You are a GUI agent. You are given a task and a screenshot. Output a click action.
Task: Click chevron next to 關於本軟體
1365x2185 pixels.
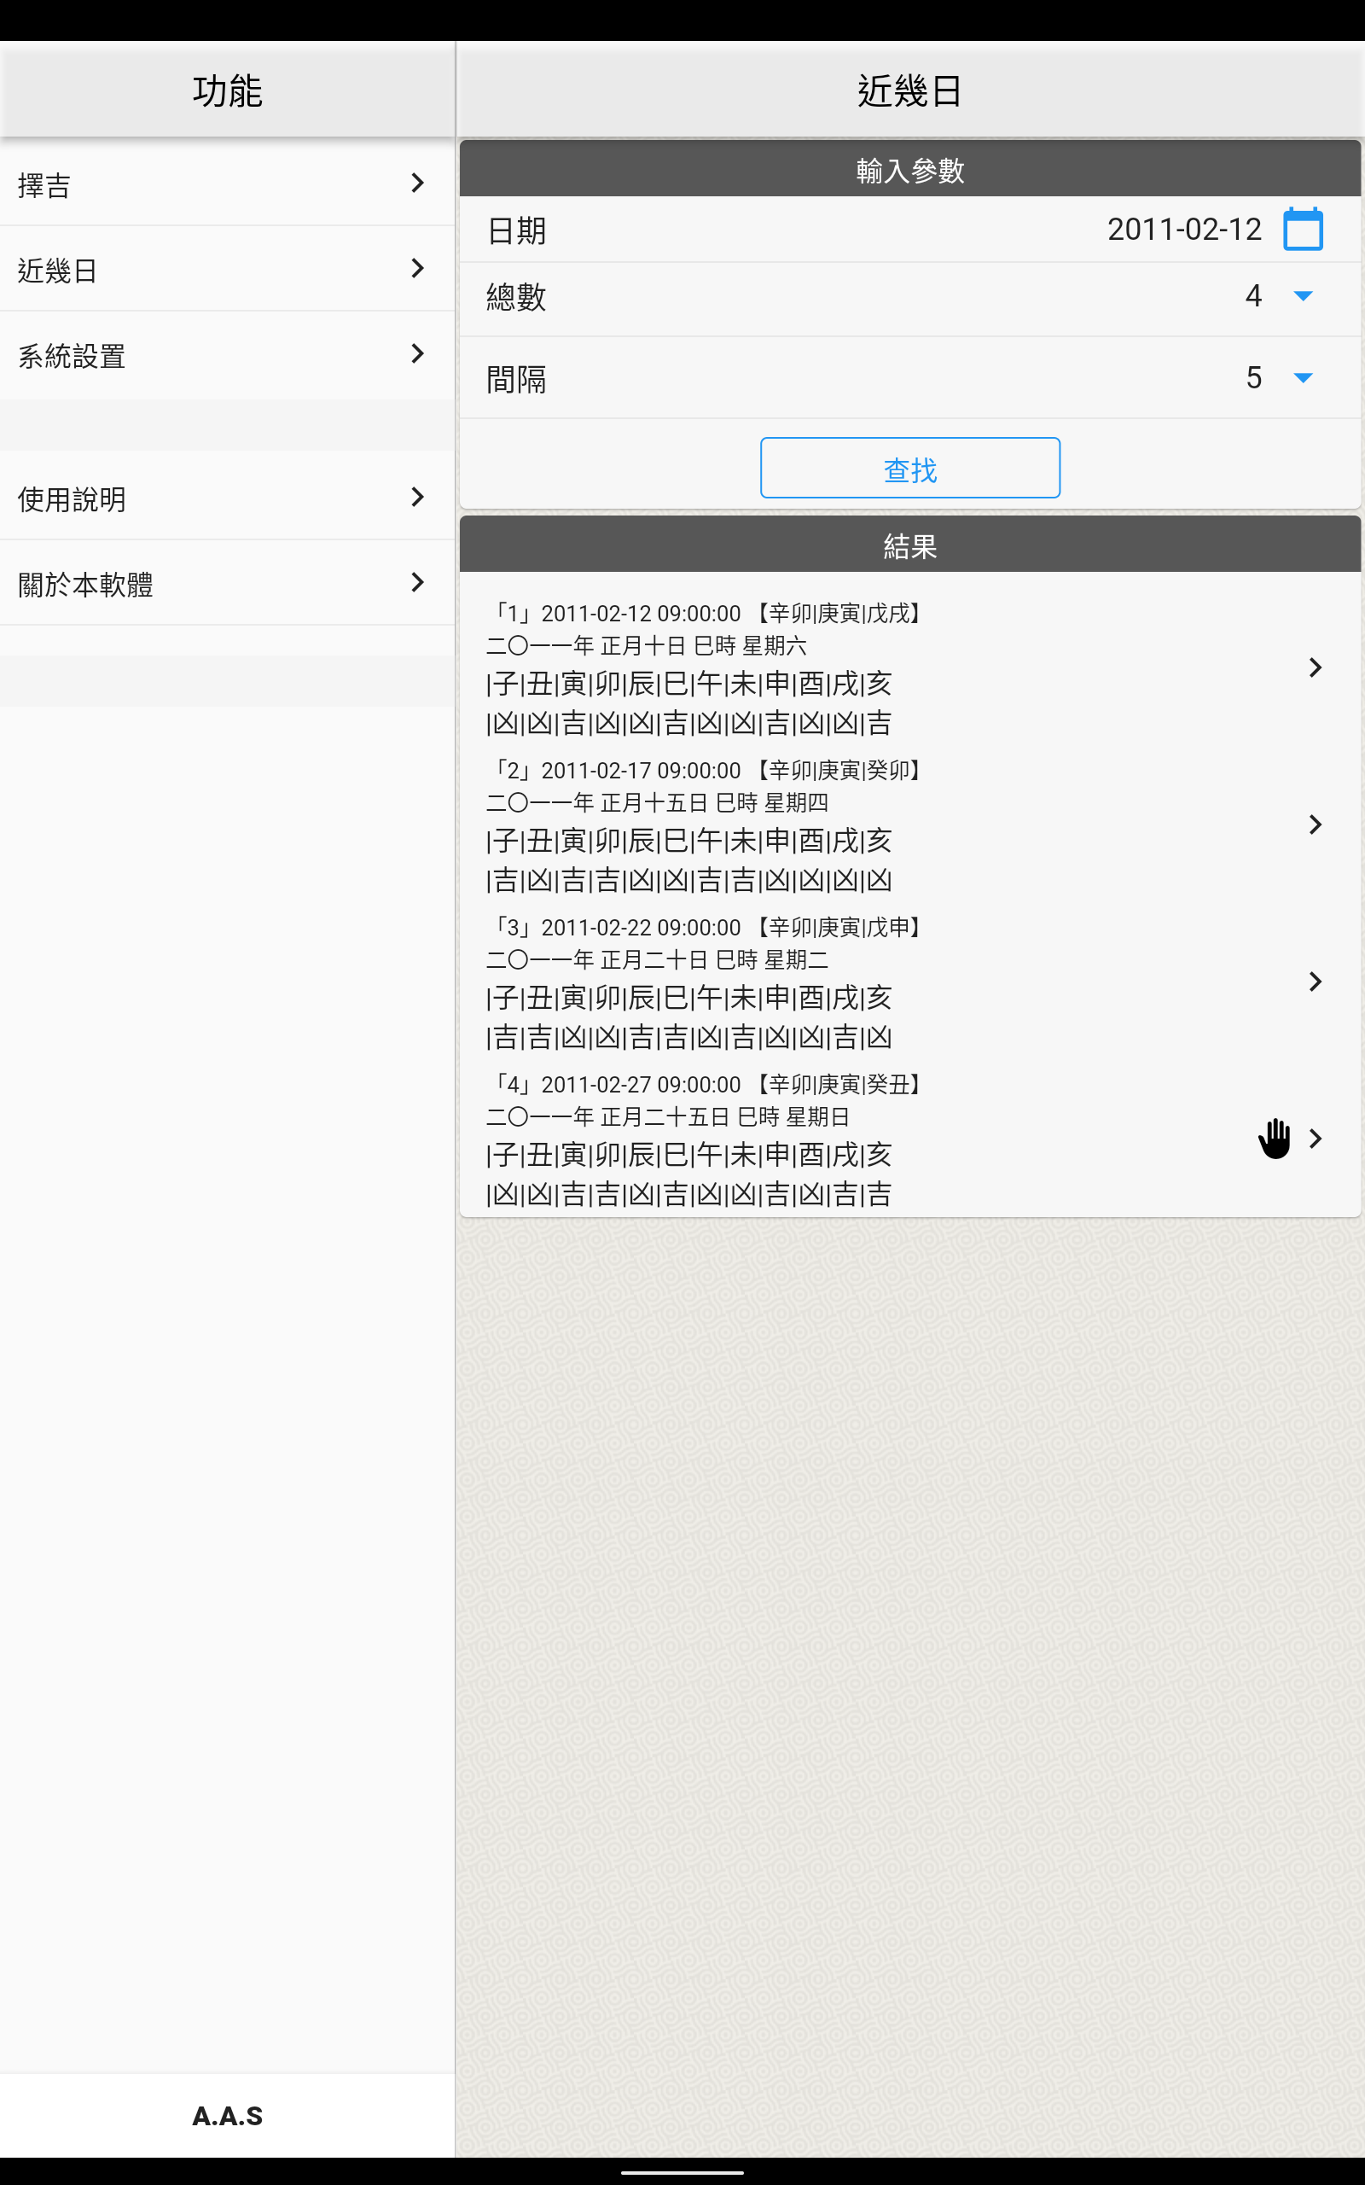[417, 582]
